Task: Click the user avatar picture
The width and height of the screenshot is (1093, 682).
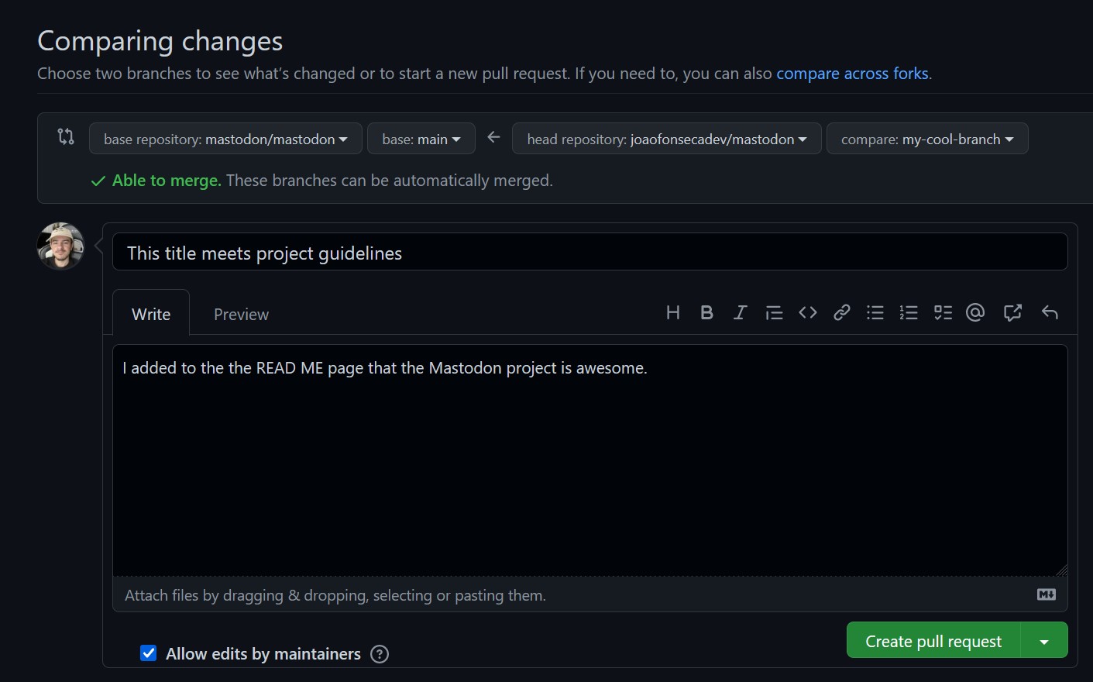Action: pyautogui.click(x=60, y=246)
